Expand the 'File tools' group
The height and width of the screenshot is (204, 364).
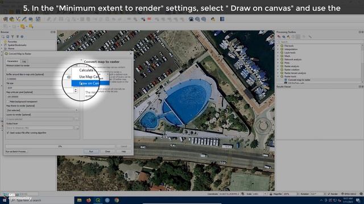[x=278, y=46]
